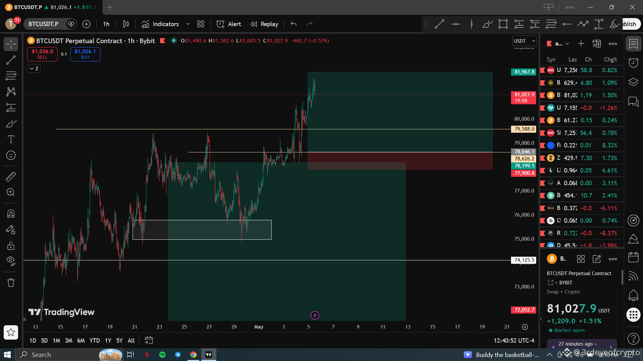643x361 pixels.
Task: Open the Indicators dialog
Action: click(160, 24)
